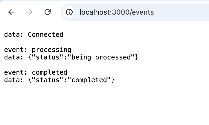Click 'status' key in the last data line
209x125 pixels.
pyautogui.click(x=48, y=80)
